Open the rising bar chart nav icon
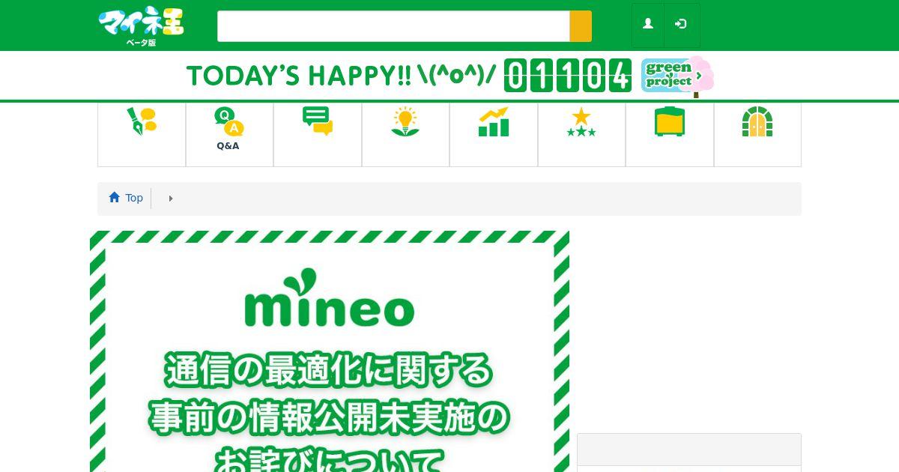The width and height of the screenshot is (899, 472). (x=494, y=135)
